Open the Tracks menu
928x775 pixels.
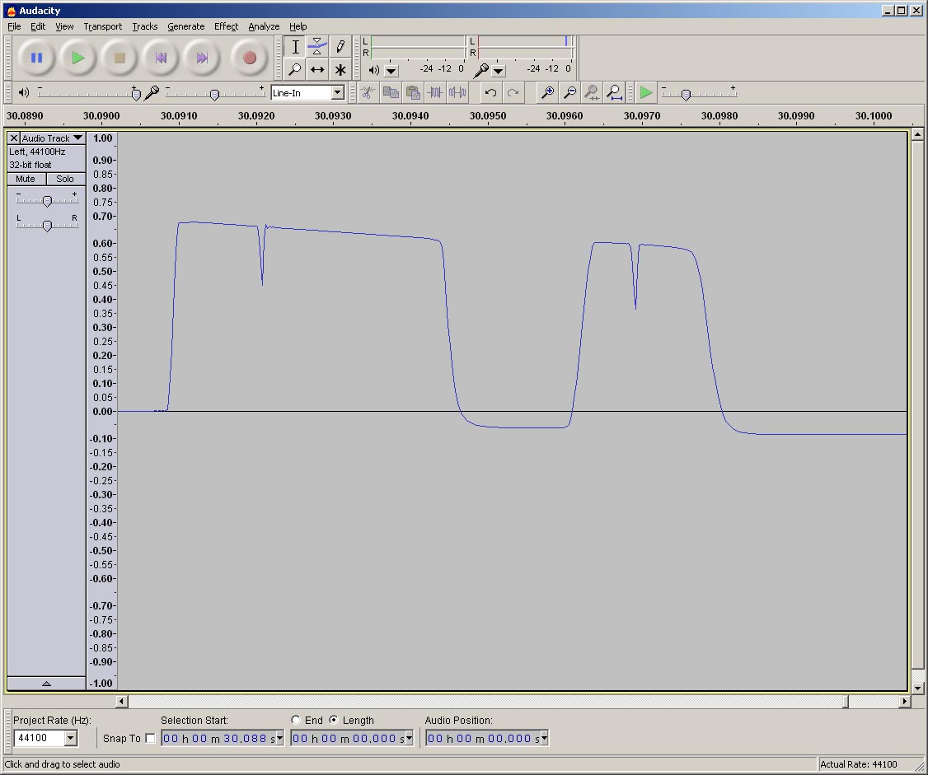[x=144, y=26]
